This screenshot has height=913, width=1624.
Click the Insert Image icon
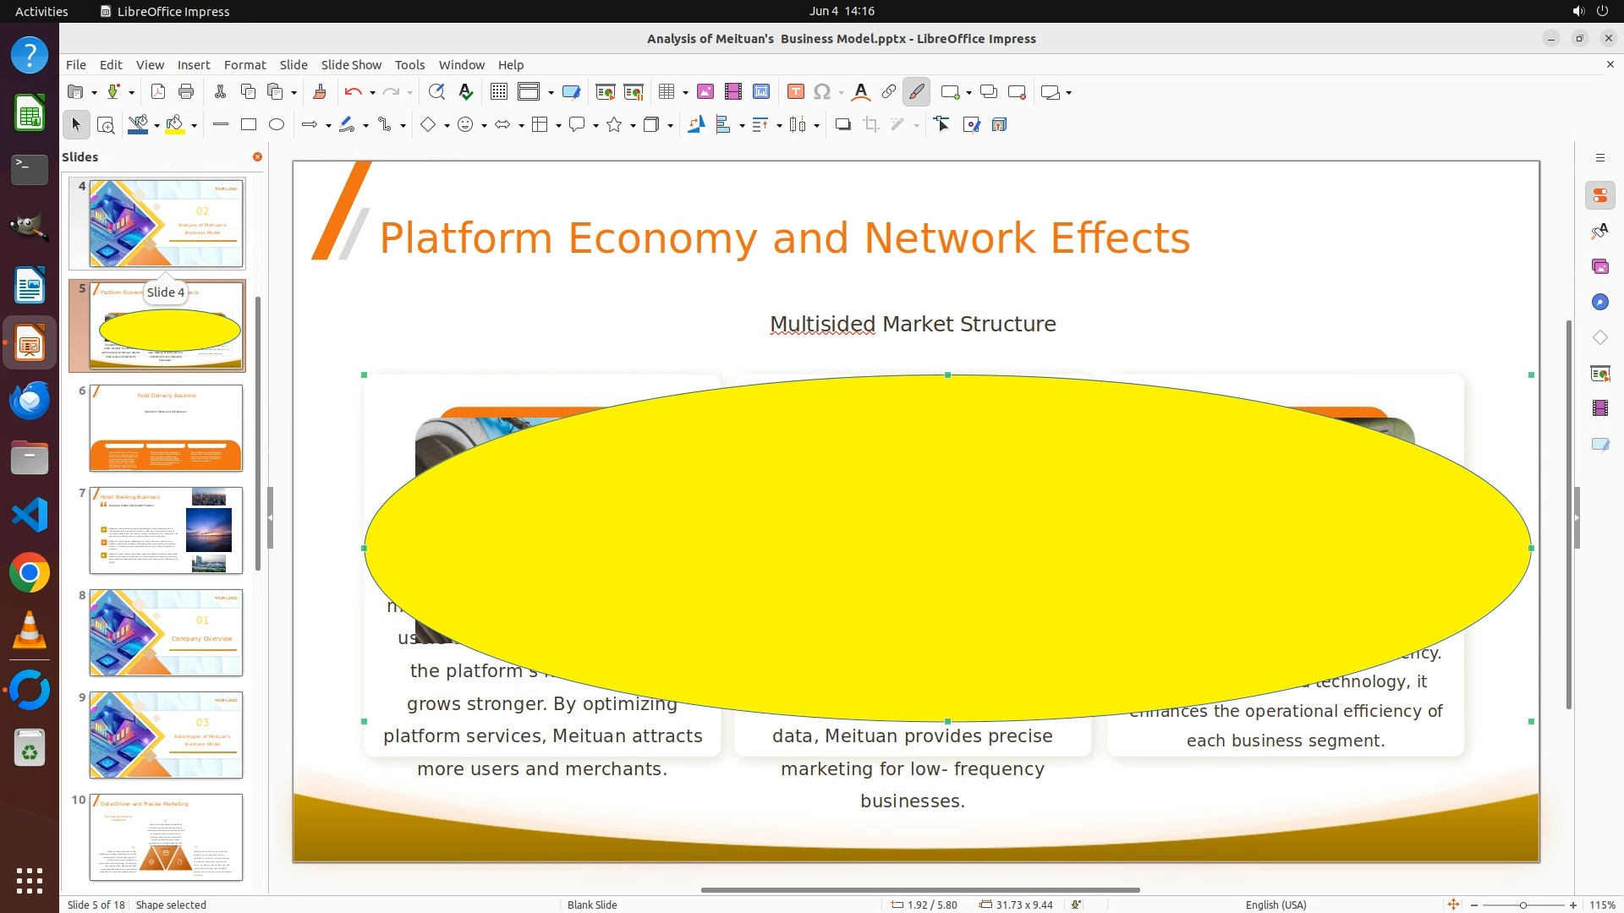[x=705, y=92]
